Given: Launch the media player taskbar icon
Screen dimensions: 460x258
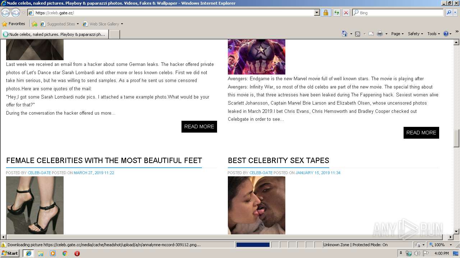Looking at the screenshot, I should [x=53, y=253].
